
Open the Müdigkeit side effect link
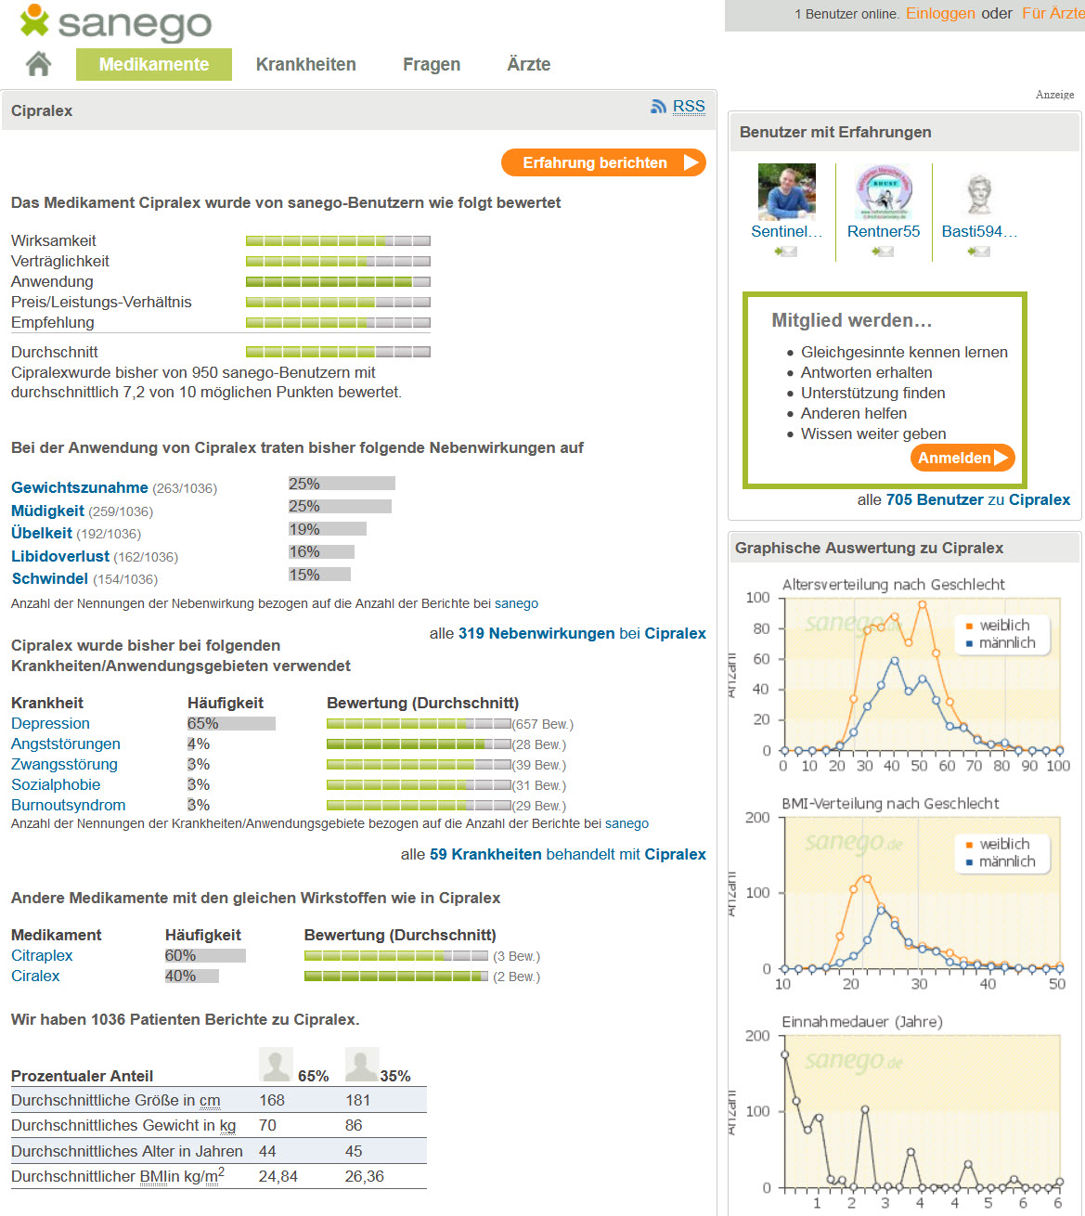click(x=47, y=511)
